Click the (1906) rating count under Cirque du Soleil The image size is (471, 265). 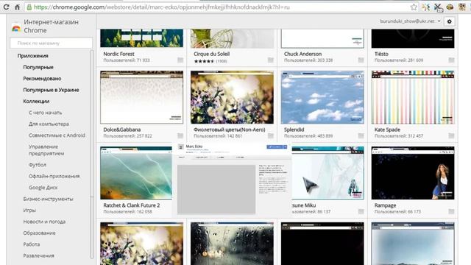[x=222, y=61]
